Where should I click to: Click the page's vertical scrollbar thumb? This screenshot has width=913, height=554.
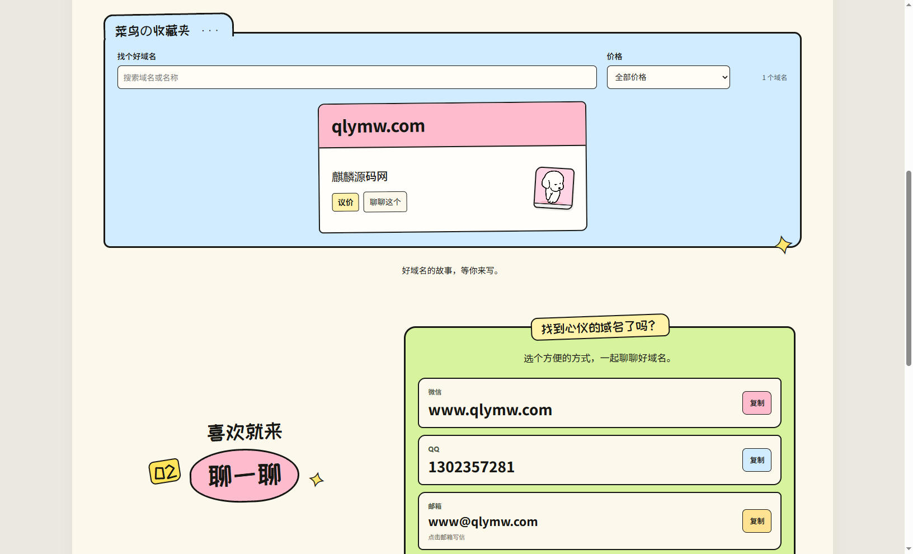point(909,268)
